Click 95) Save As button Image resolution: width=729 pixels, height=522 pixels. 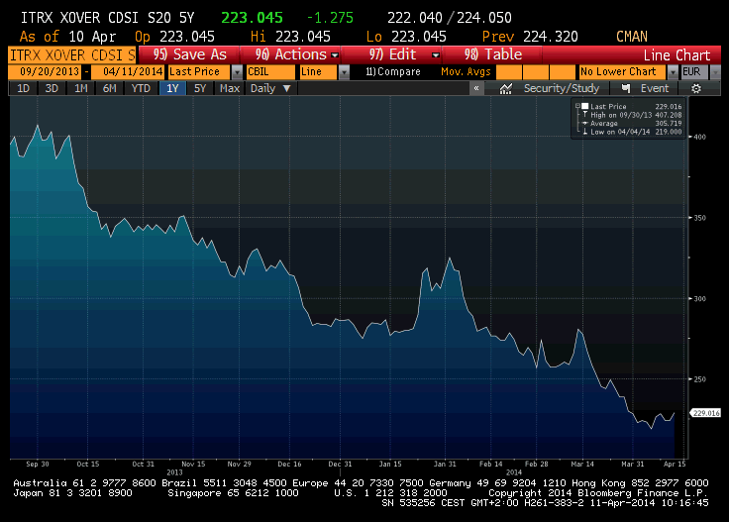coord(189,54)
